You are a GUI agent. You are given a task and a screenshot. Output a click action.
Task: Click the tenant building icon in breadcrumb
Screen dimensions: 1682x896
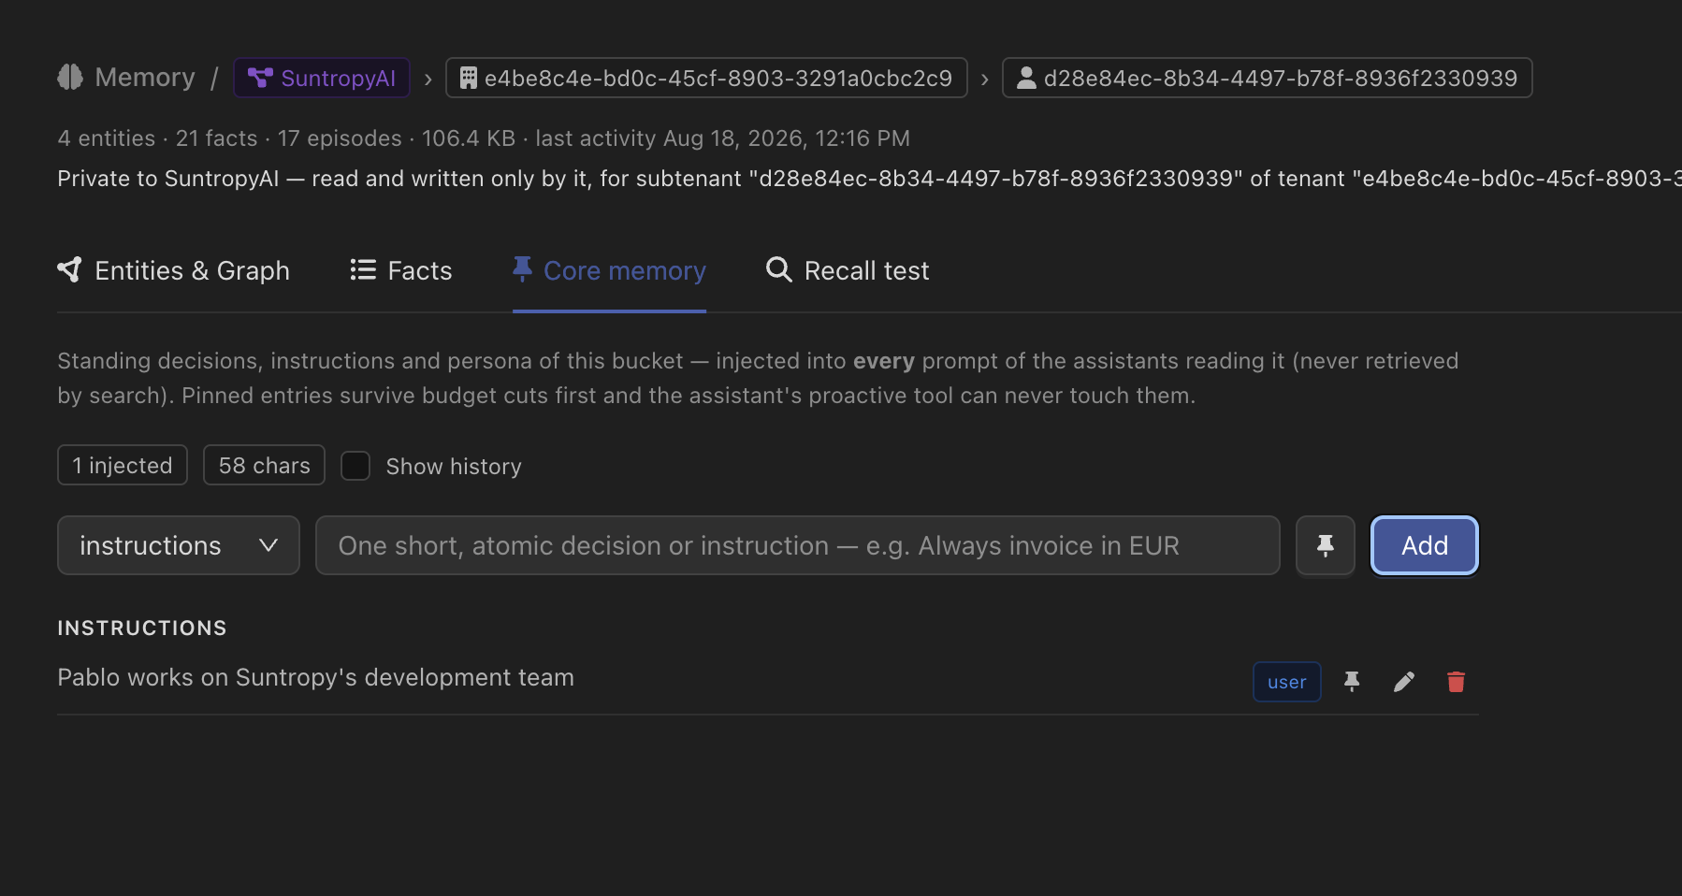click(x=469, y=78)
